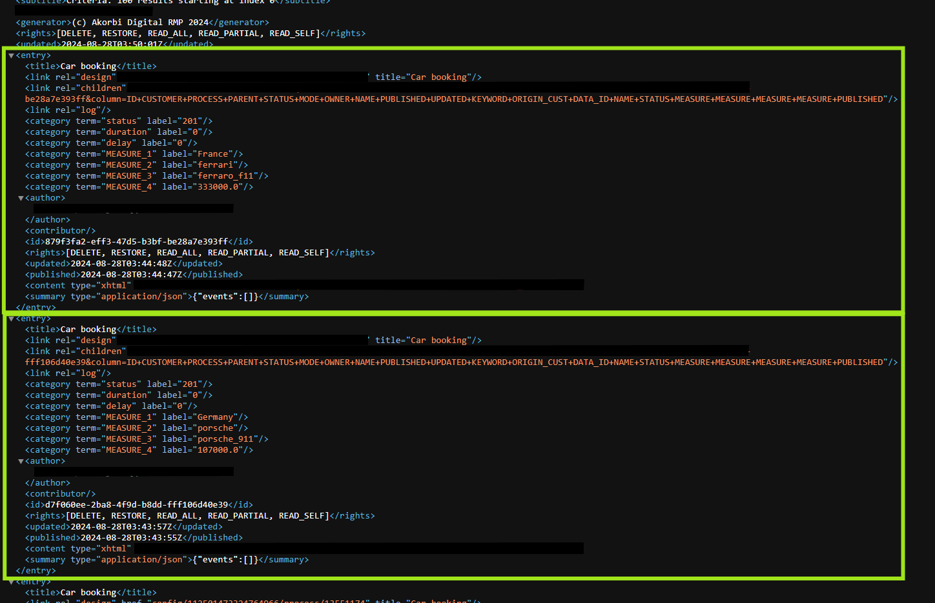The image size is (935, 603).
Task: Click the rights line inside the porsche entry
Action: [x=200, y=515]
